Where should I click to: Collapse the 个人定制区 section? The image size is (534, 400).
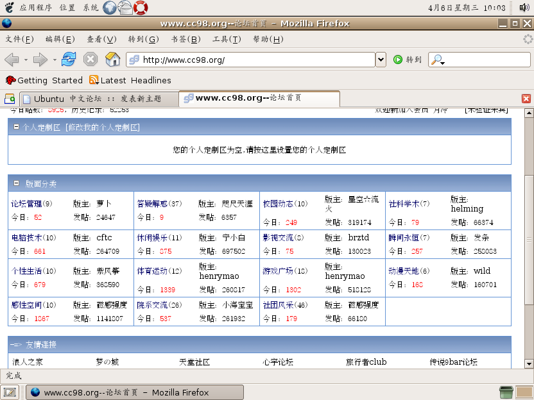tap(16, 127)
